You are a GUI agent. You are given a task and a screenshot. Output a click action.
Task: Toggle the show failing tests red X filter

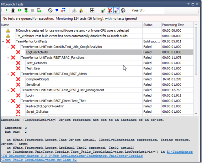109,10
